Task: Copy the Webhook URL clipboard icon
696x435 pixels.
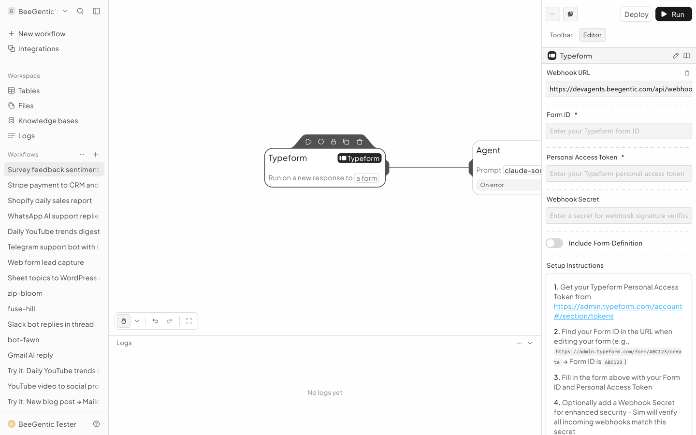Action: [x=687, y=73]
